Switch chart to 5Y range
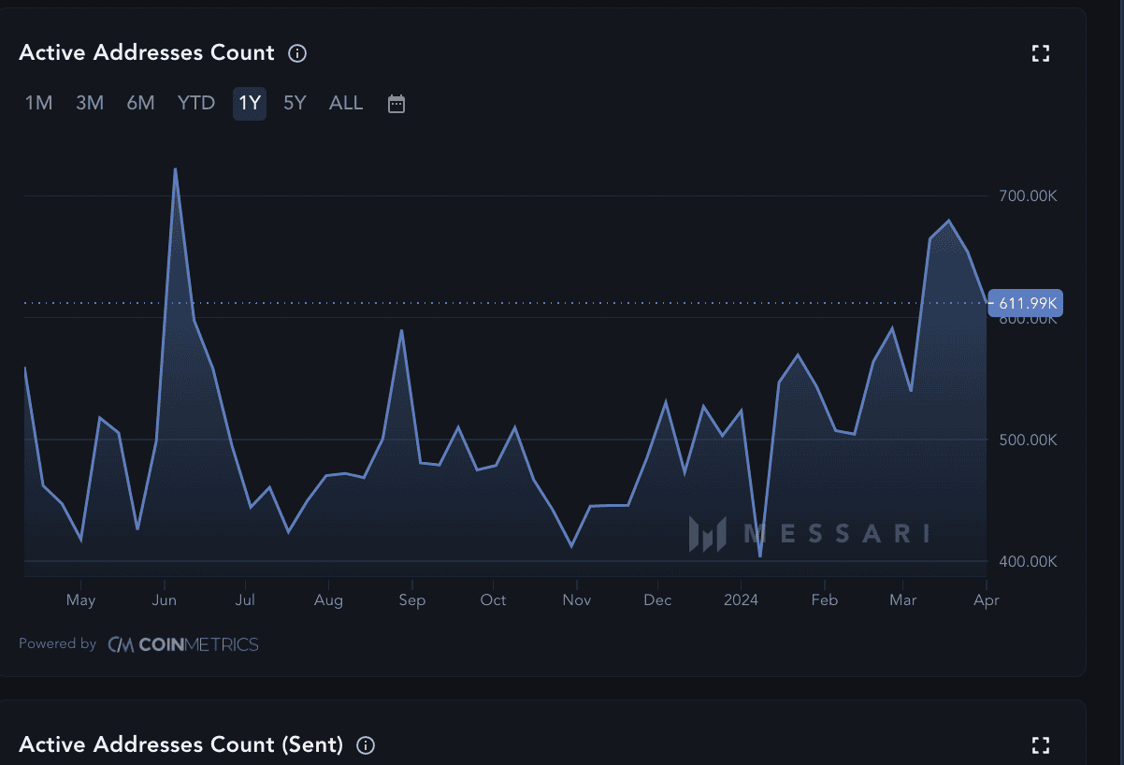Image resolution: width=1124 pixels, height=765 pixels. coord(295,103)
